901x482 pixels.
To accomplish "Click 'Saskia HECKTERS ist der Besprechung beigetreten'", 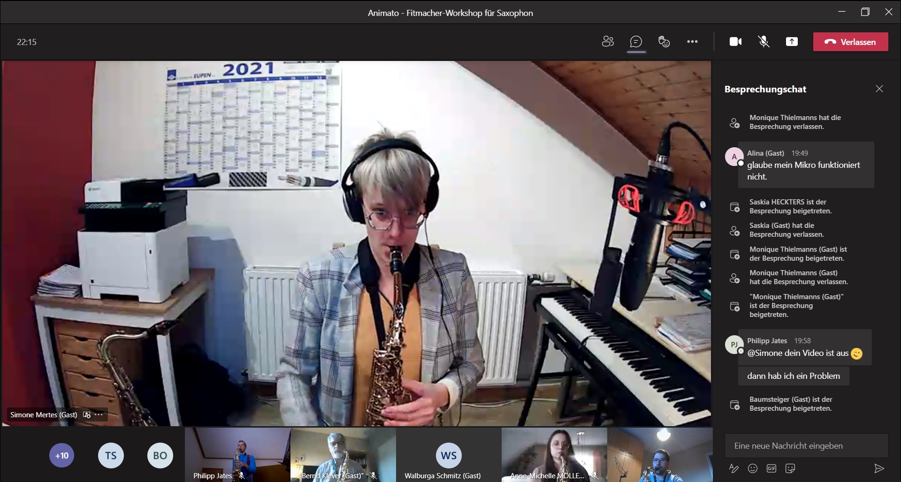I will [790, 206].
